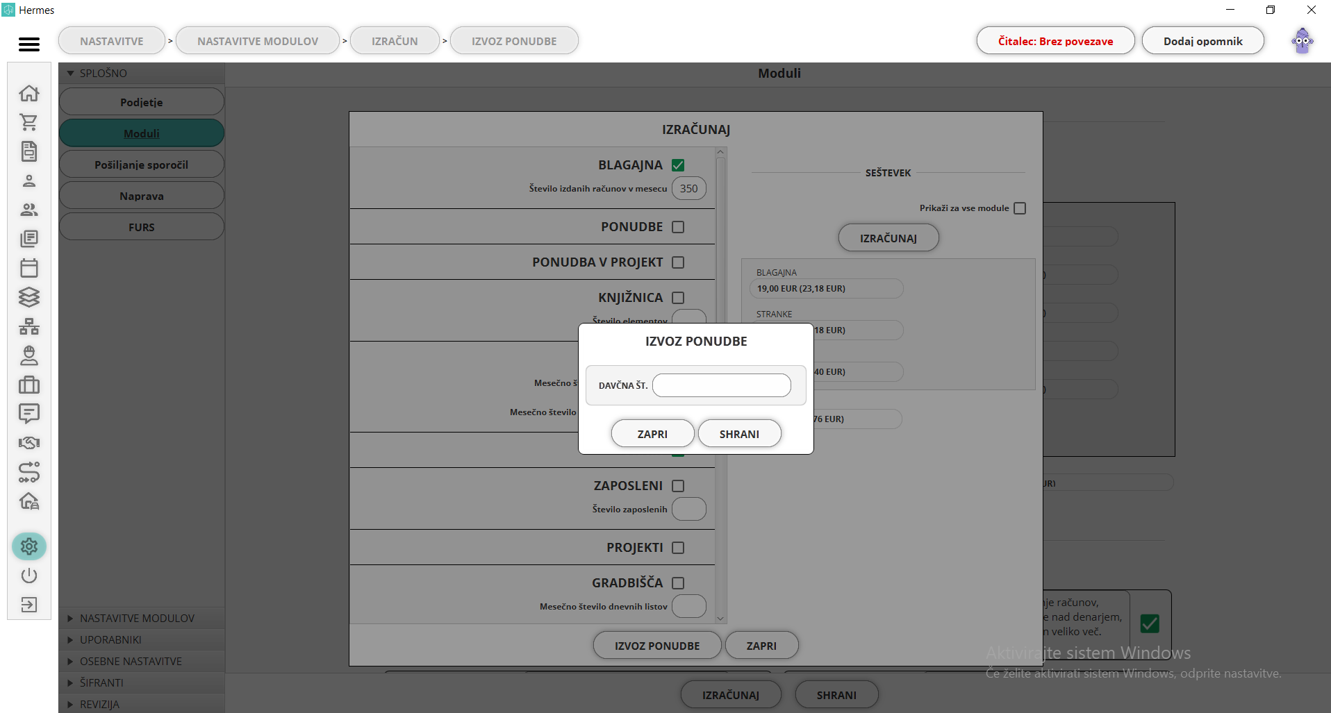Toggle the green checkbox in background Moduli panel
1331x713 pixels.
point(1150,623)
